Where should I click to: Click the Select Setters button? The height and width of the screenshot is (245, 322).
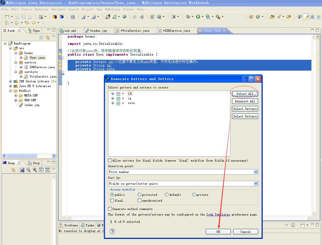(245, 116)
